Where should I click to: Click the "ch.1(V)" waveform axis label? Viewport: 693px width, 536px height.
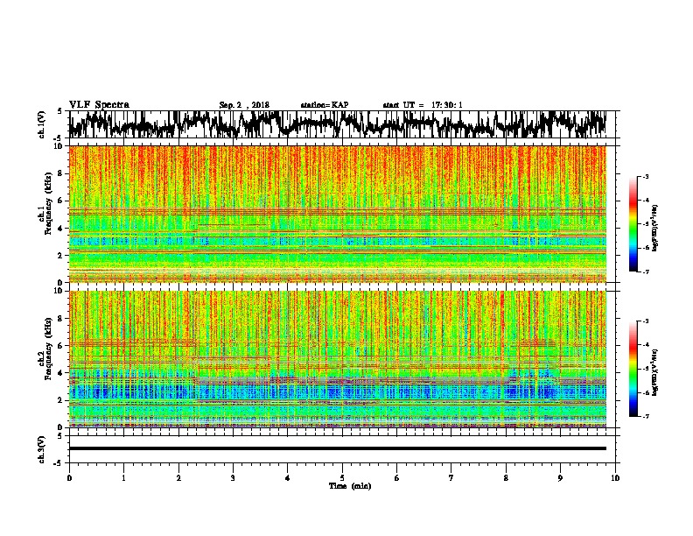pos(42,124)
